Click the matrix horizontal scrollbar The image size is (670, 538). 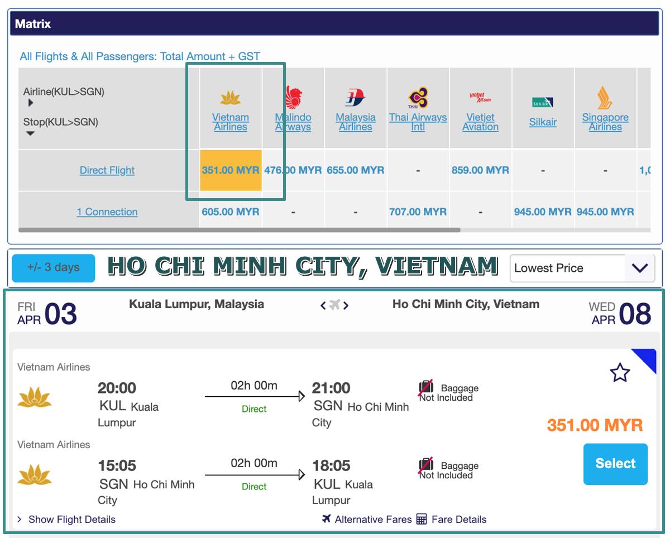(239, 230)
